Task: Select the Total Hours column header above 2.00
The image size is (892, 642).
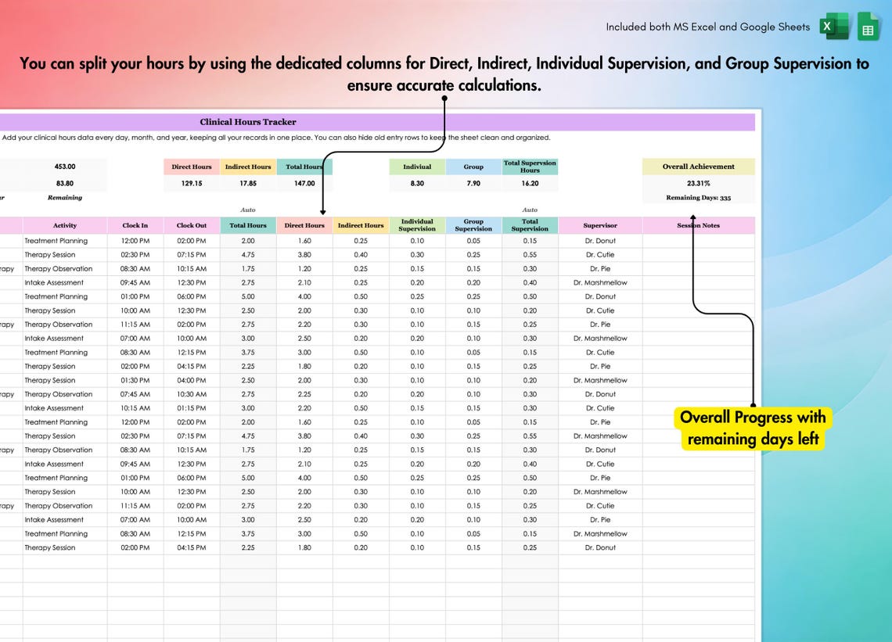Action: pyautogui.click(x=248, y=225)
